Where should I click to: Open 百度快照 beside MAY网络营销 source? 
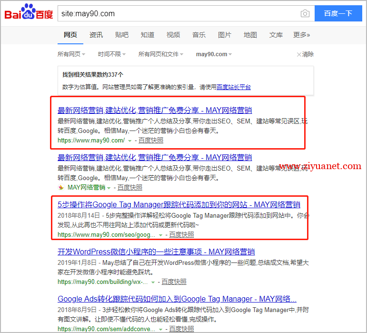(x=130, y=187)
